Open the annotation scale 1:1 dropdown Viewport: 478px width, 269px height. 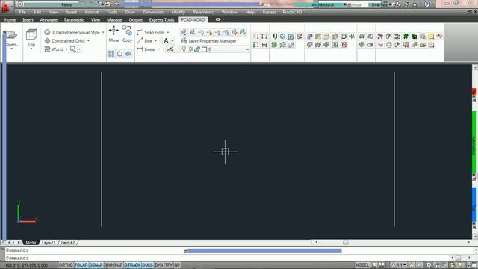405,265
